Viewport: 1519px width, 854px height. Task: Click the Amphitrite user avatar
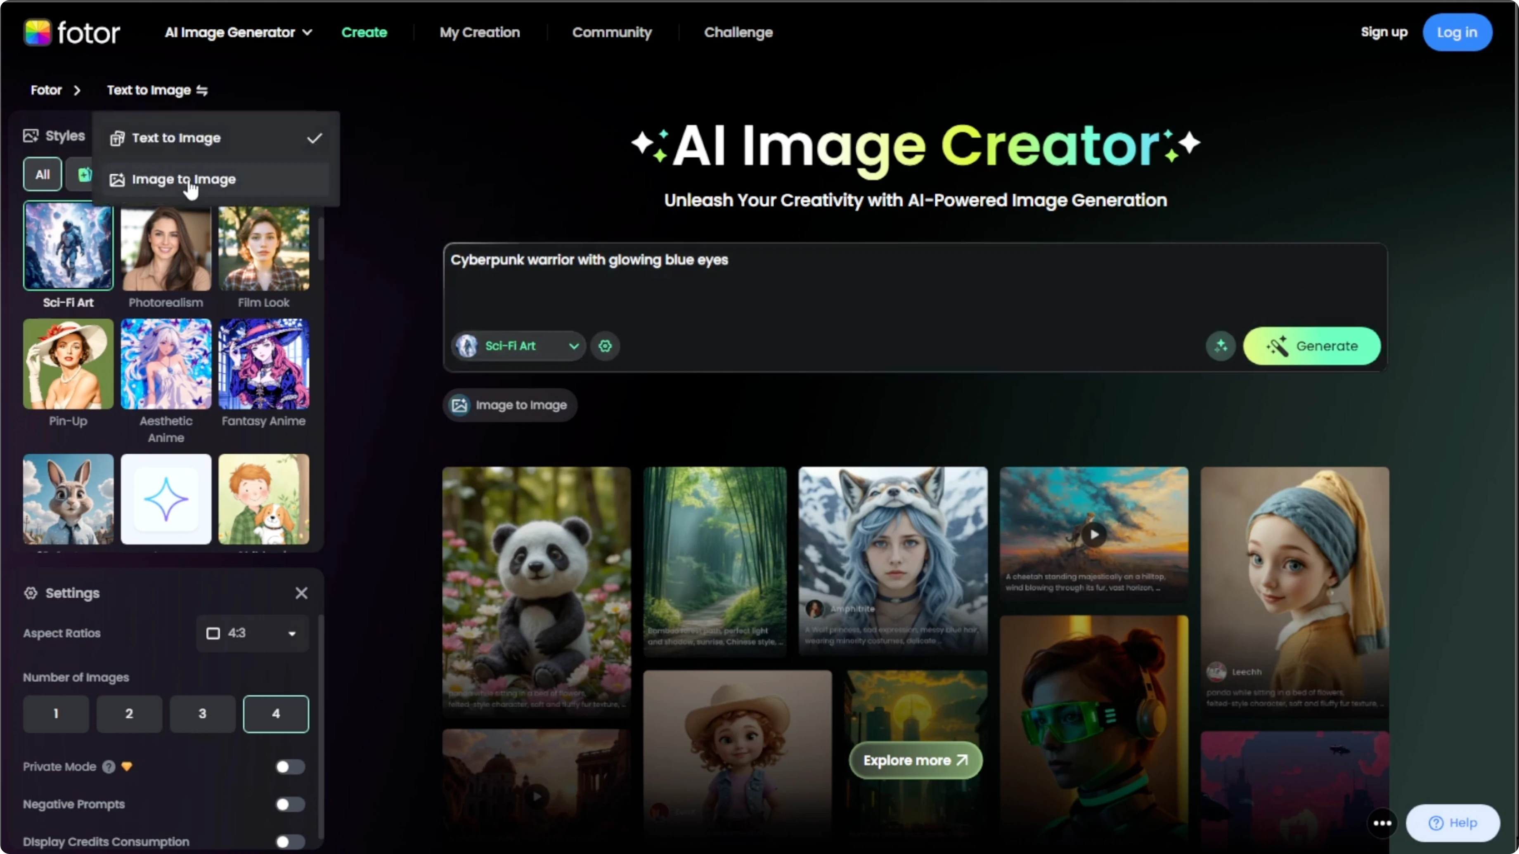pyautogui.click(x=814, y=609)
